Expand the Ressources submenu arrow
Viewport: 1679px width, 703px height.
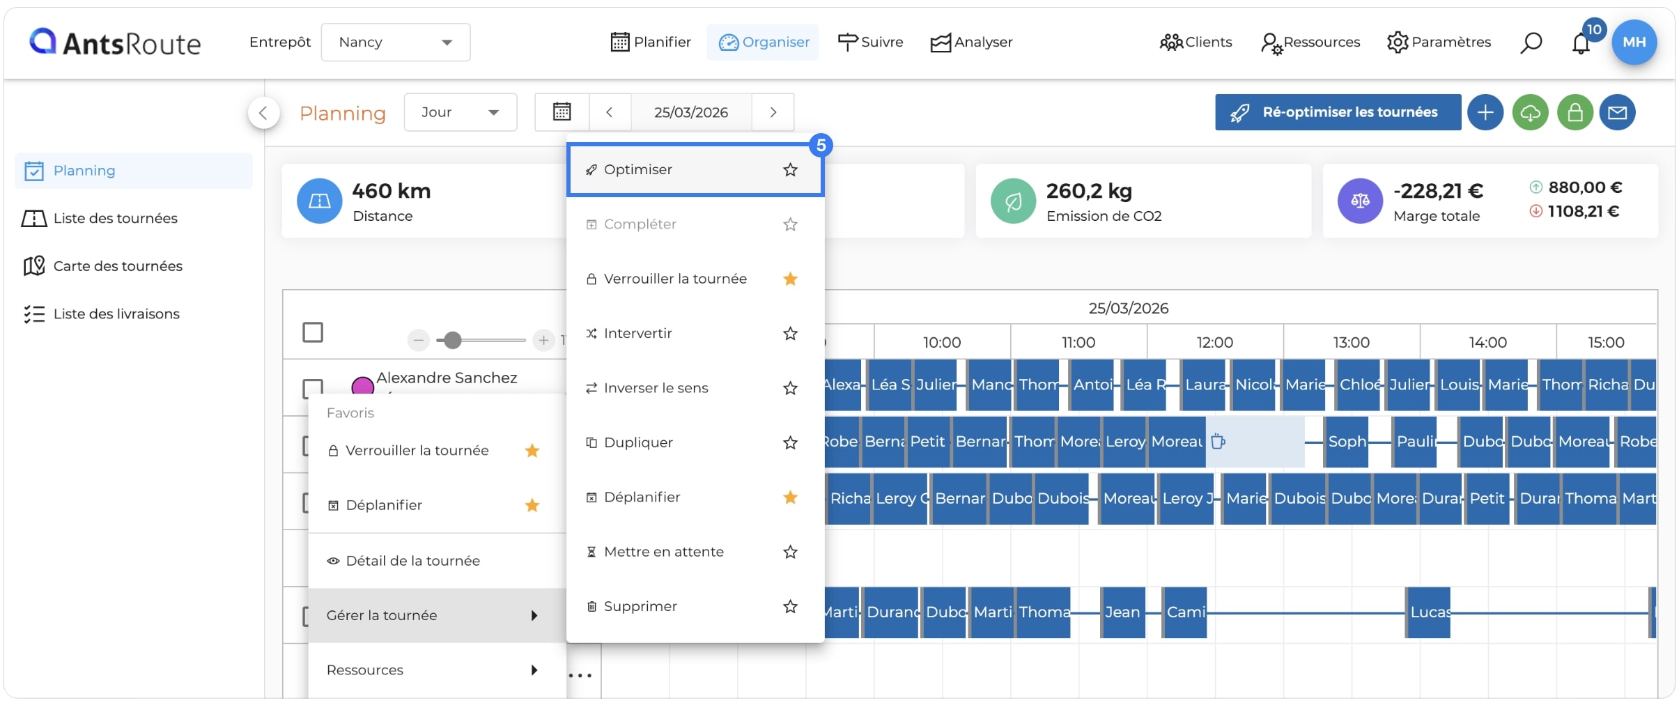534,670
